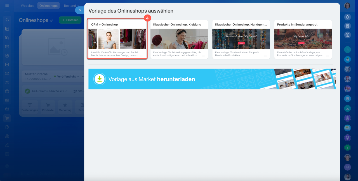This screenshot has width=358, height=181.
Task: Click the pin icon next to Onlineshops heading
Action: 51,20
